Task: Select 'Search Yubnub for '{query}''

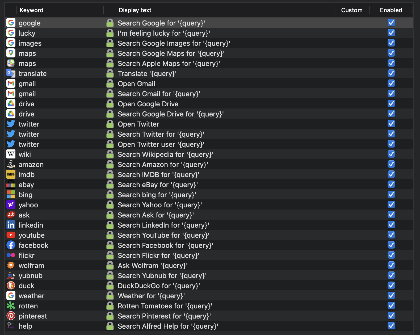Action: pos(162,275)
